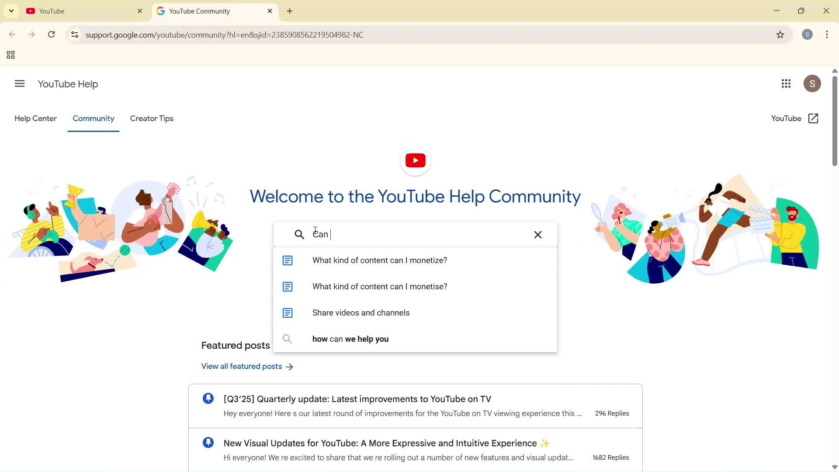Bookmark this page with the star icon
This screenshot has height=472, width=839.
(x=781, y=35)
